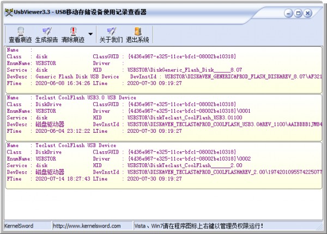327x234 pixels.
Task: Select the Teclast CoolFlash USB Device name
Action: click(76, 145)
